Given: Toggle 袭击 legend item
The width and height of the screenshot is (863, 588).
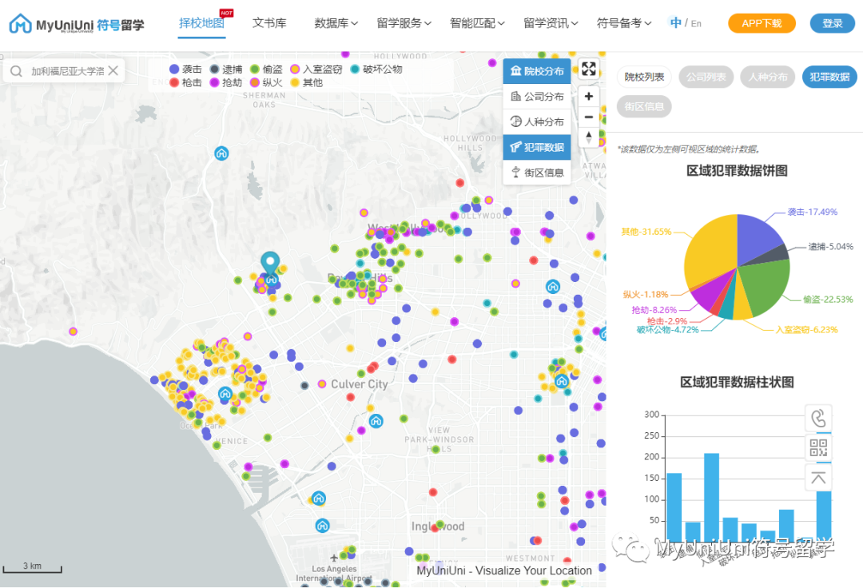Looking at the screenshot, I should coord(185,70).
